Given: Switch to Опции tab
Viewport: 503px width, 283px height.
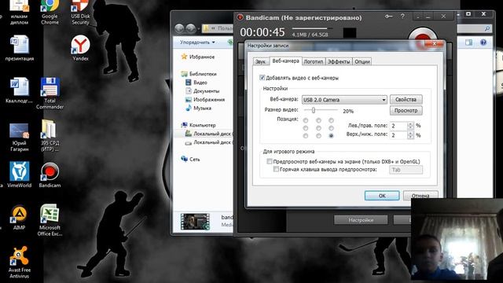Looking at the screenshot, I should coord(362,61).
